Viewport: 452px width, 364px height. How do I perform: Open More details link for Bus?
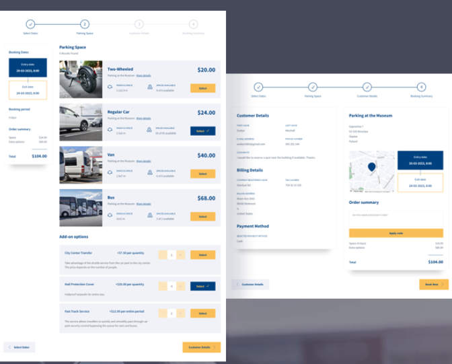(143, 204)
